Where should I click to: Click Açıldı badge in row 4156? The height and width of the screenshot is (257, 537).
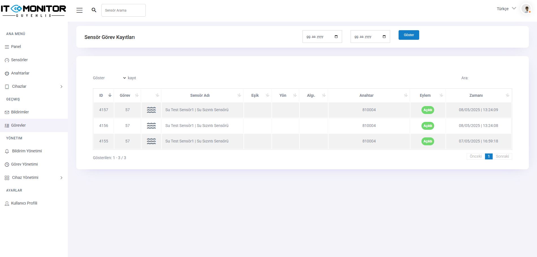(x=427, y=126)
